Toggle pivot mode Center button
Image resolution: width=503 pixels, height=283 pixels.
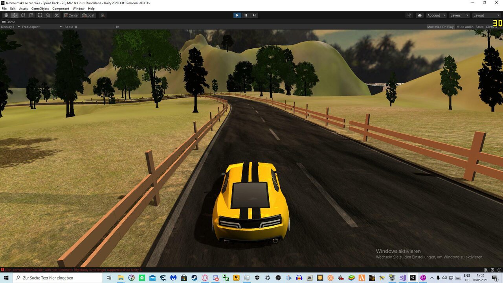pos(72,15)
